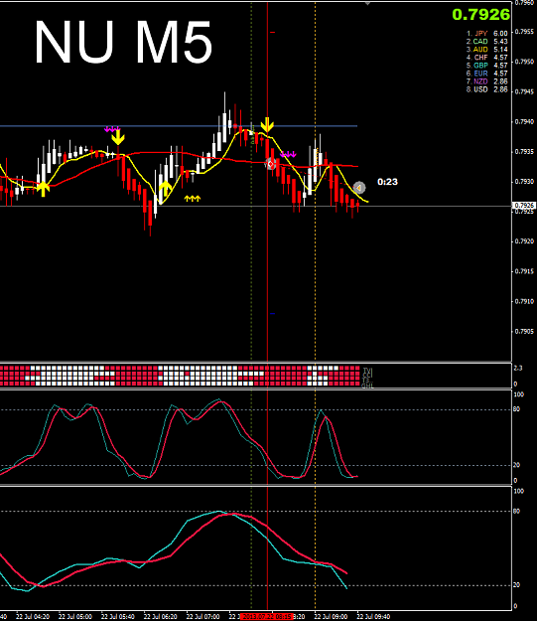The image size is (537, 621).
Task: Click the EUR 4.57 strength row
Action: [486, 74]
